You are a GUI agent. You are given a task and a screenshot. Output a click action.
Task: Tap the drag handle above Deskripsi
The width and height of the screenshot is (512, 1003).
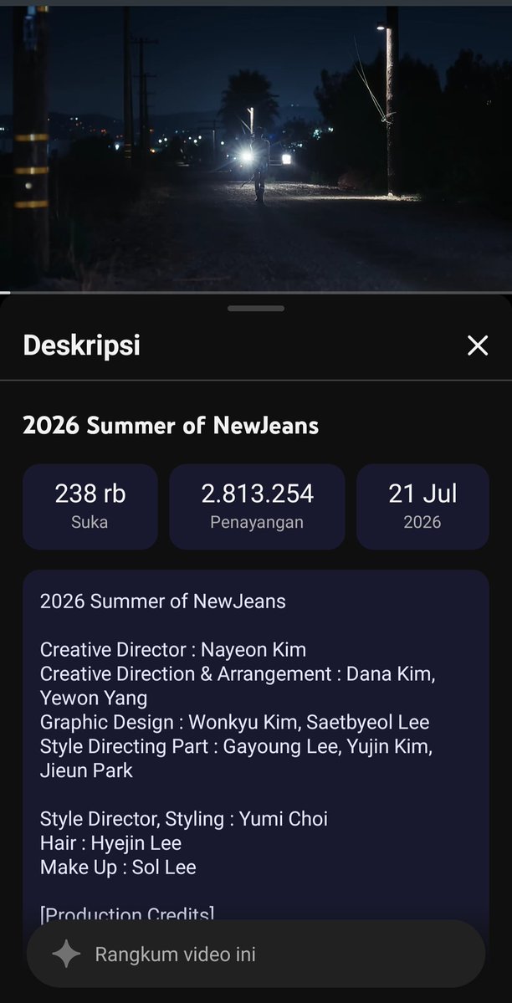[256, 309]
